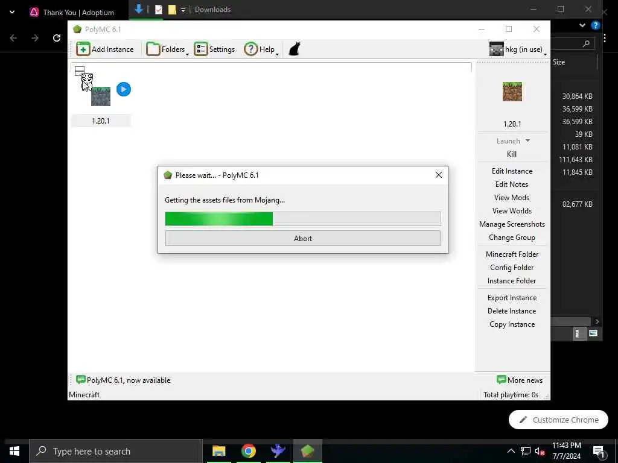This screenshot has width=618, height=463.
Task: Open Manage Screenshots
Action: [512, 224]
